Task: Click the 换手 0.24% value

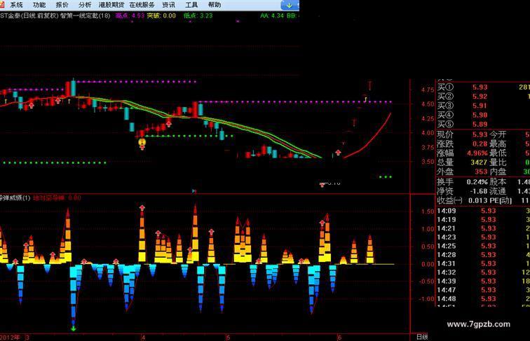Action: [x=477, y=182]
